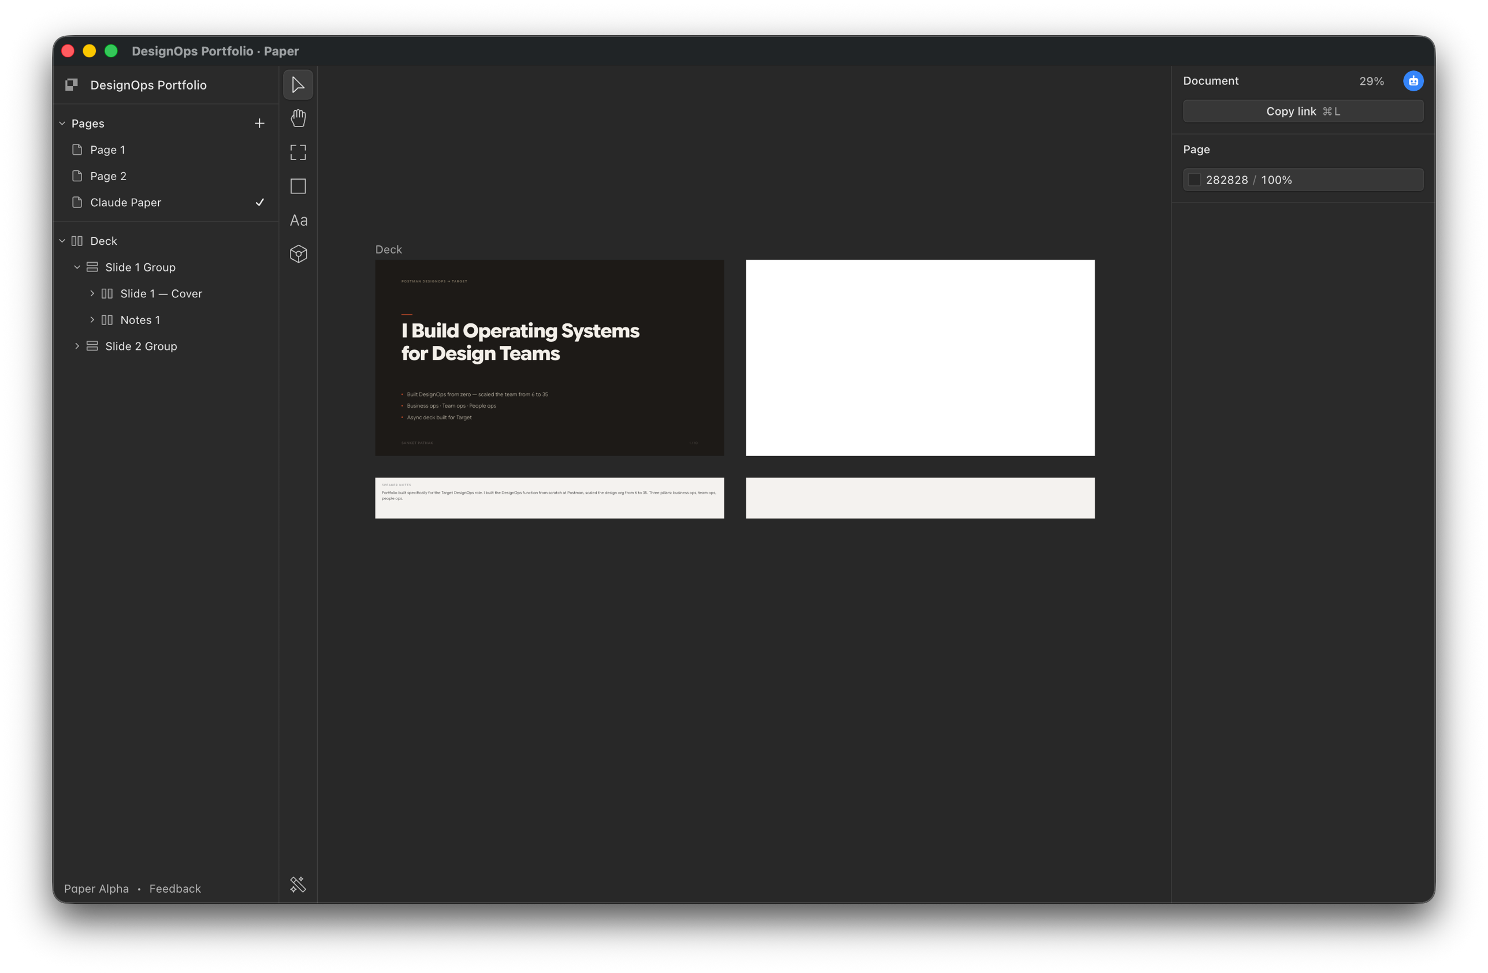Select the empty notes frame on canvas

click(x=920, y=498)
